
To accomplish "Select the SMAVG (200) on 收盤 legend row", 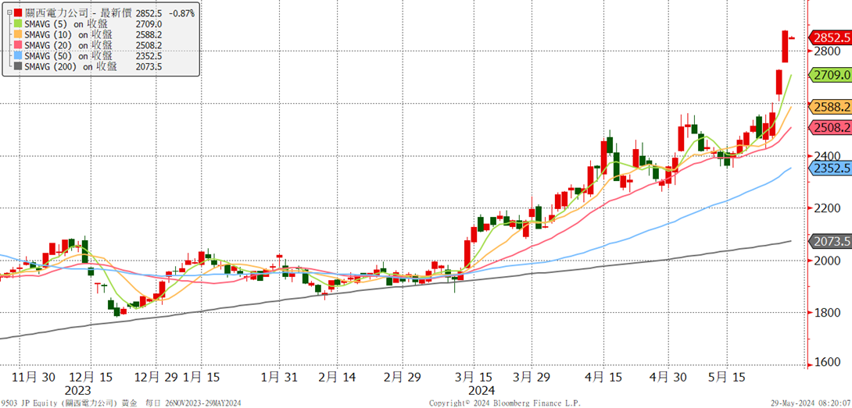I will [70, 67].
